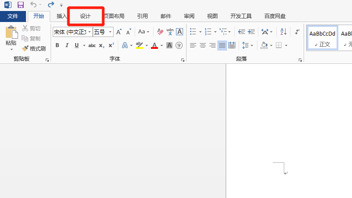Click the 复制 copy button
The width and height of the screenshot is (352, 198).
point(31,38)
